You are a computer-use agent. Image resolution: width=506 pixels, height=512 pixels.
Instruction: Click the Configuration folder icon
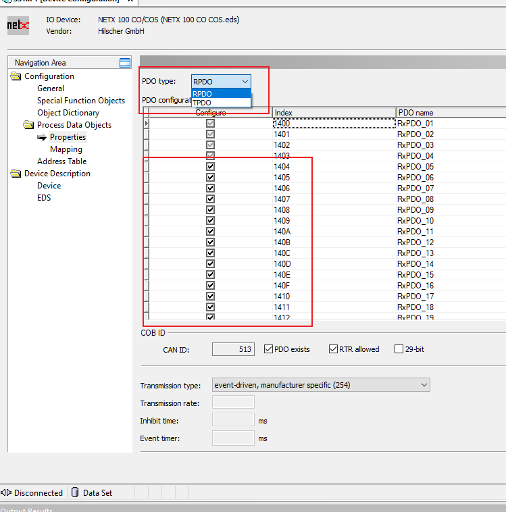16,76
